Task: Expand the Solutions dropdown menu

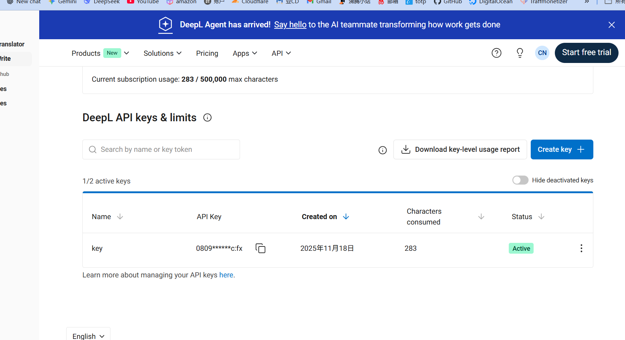Action: (x=162, y=53)
